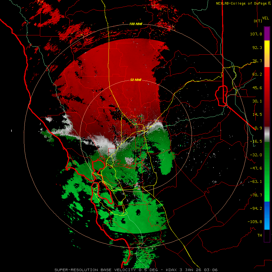
Task: Click the -78.7 velocity scale value
Action: 256,195
